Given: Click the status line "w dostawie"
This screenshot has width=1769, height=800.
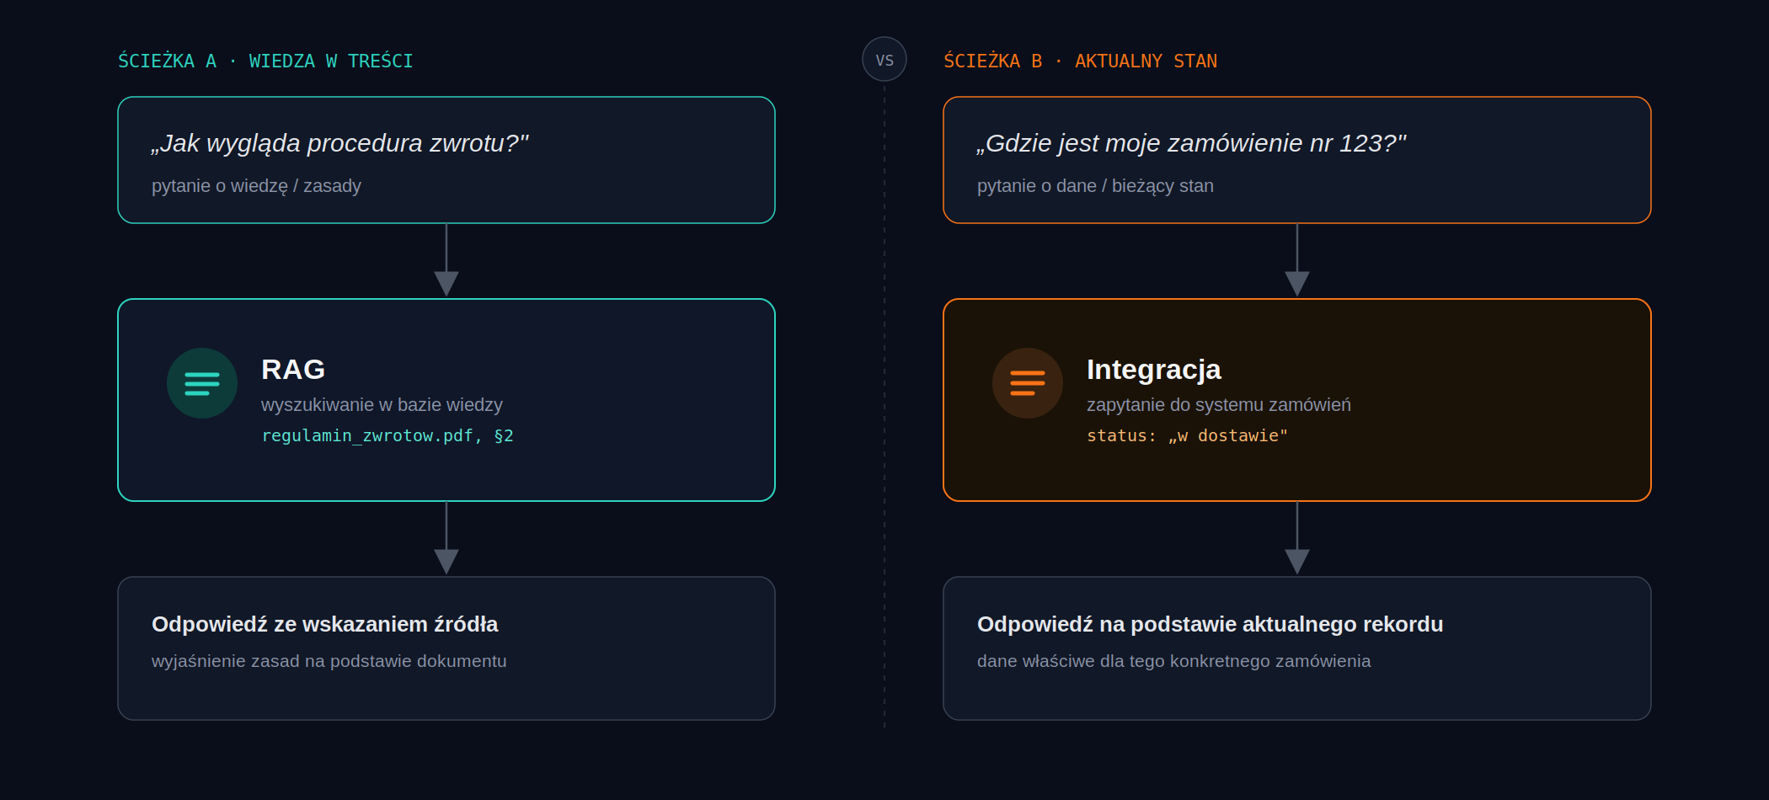Looking at the screenshot, I should (x=1187, y=435).
